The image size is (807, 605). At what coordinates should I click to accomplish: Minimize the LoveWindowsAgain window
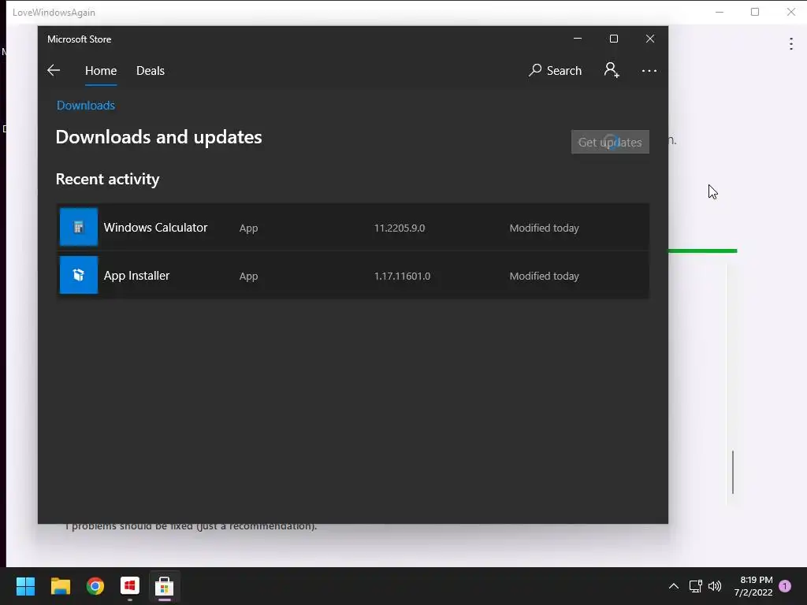pos(720,12)
